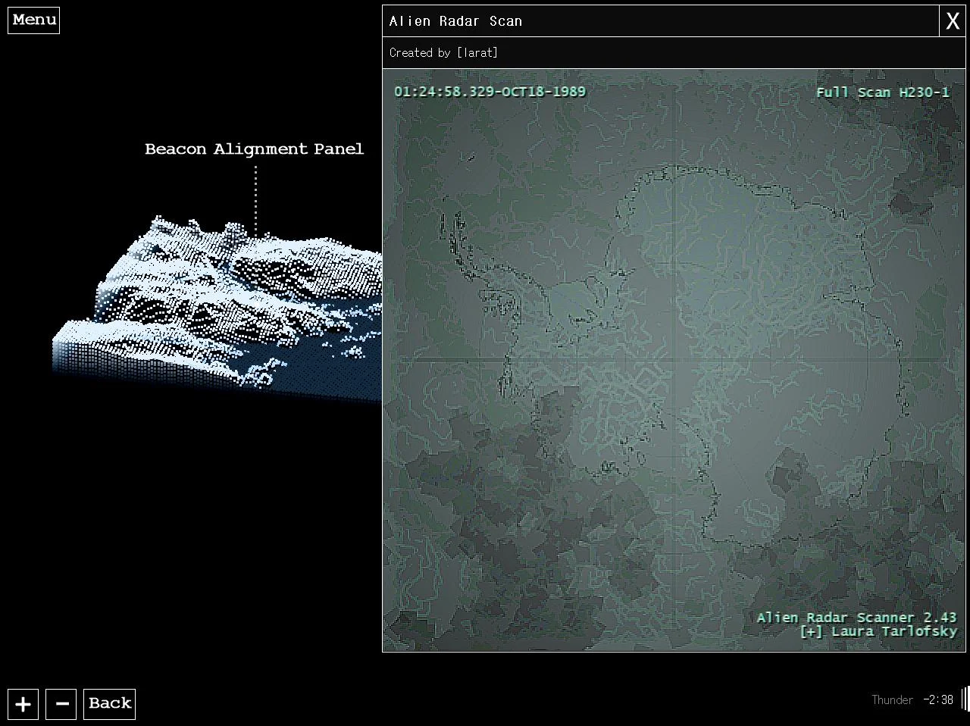Open the Menu in the top corner
The width and height of the screenshot is (970, 726).
(33, 20)
